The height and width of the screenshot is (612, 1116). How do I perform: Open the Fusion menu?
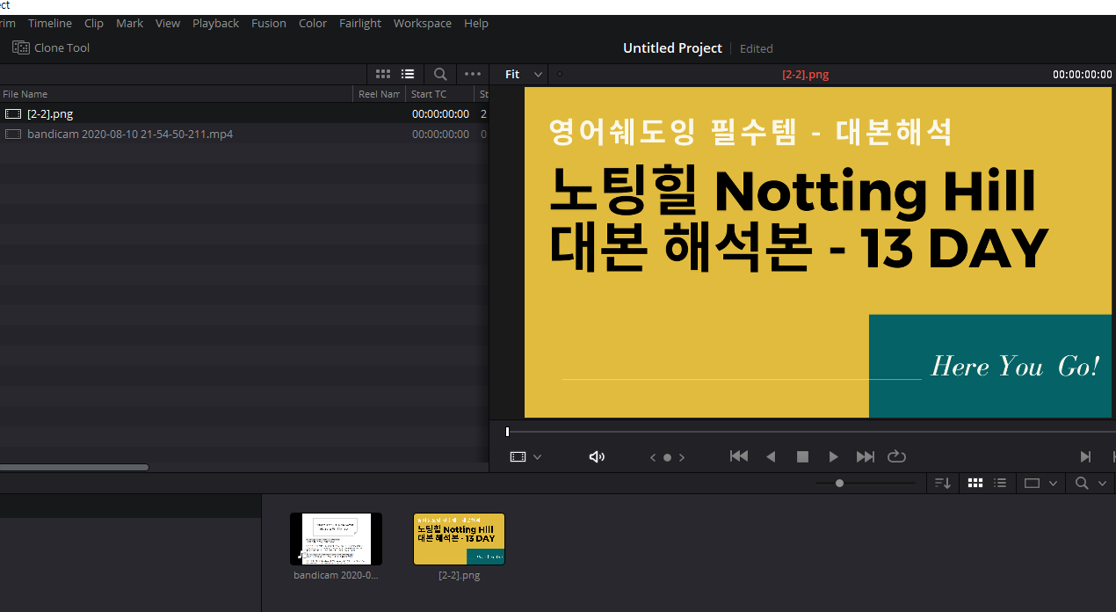(269, 24)
